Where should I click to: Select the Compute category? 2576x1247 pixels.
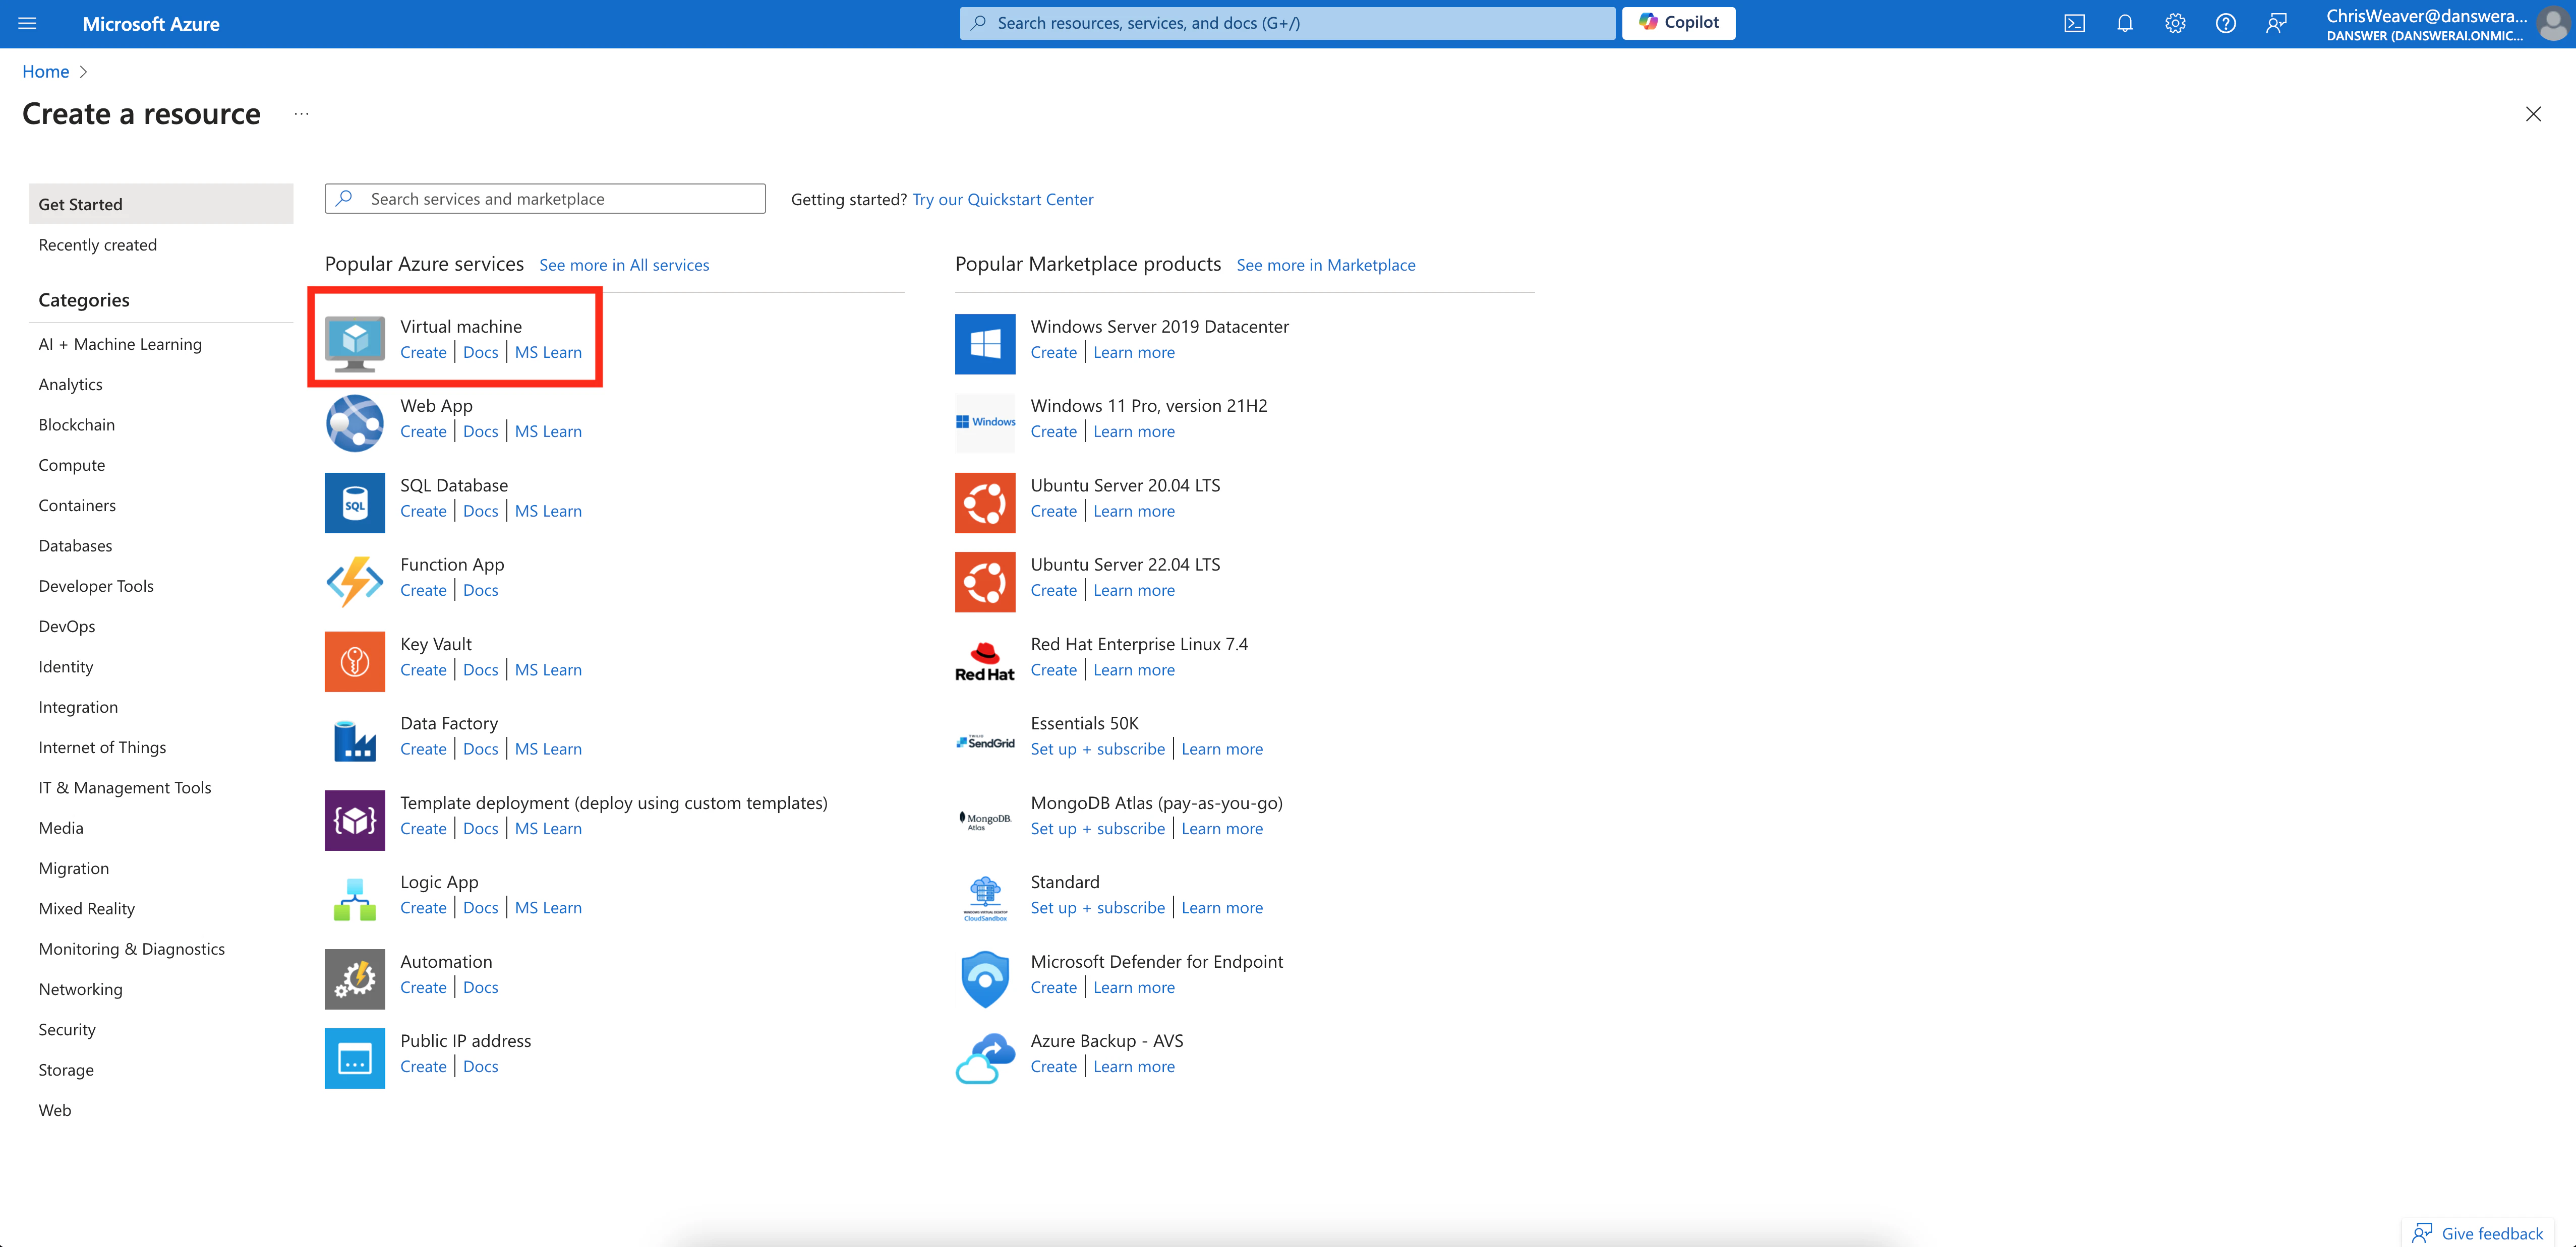click(71, 464)
